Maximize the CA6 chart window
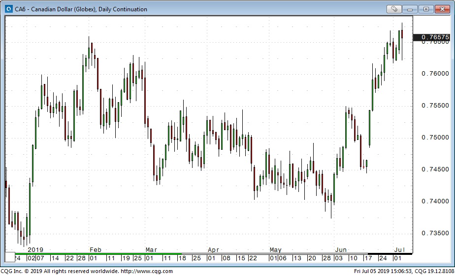Screen dimensions: 455x275 (425, 9)
